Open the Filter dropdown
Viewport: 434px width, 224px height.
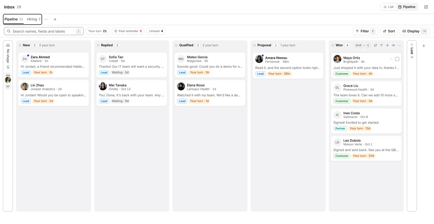coord(365,31)
